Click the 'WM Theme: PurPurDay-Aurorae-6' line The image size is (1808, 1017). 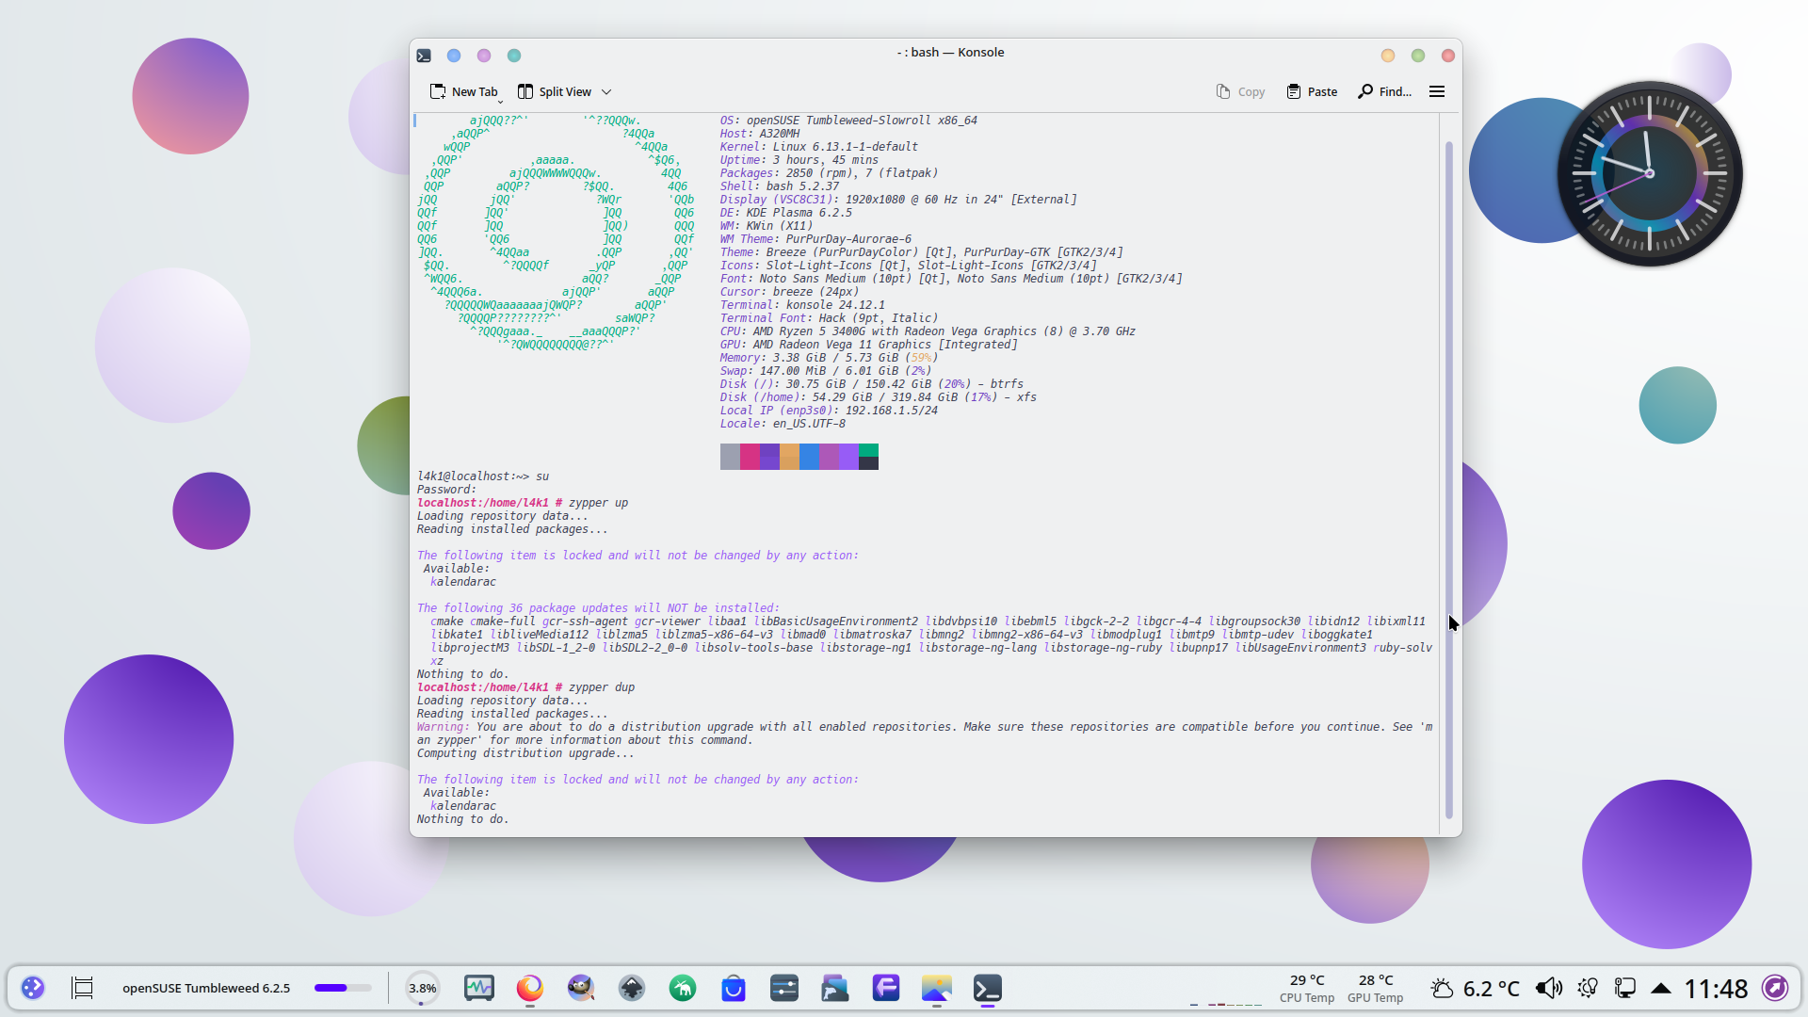click(x=815, y=239)
